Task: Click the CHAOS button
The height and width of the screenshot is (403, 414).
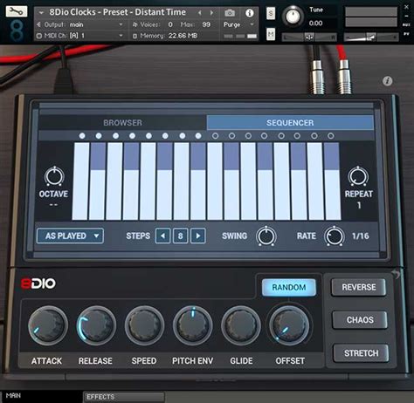Action: point(360,320)
